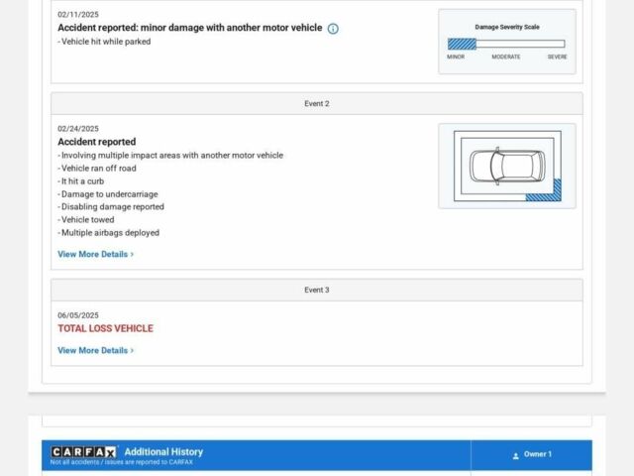
Task: Click the MODERATE label on damage scale
Action: [506, 58]
